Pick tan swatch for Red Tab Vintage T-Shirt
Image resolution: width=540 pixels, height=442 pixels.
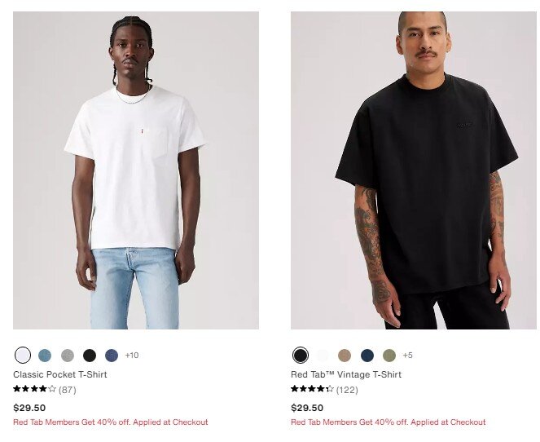click(x=345, y=355)
